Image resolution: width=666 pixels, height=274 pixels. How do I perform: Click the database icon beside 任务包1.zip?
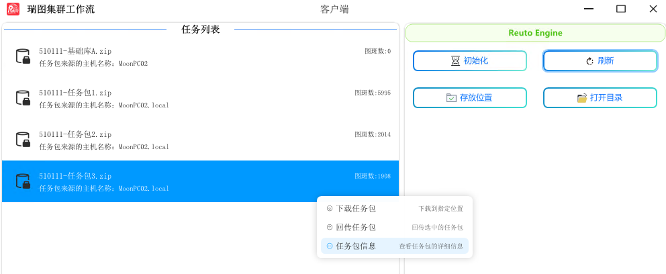(23, 98)
